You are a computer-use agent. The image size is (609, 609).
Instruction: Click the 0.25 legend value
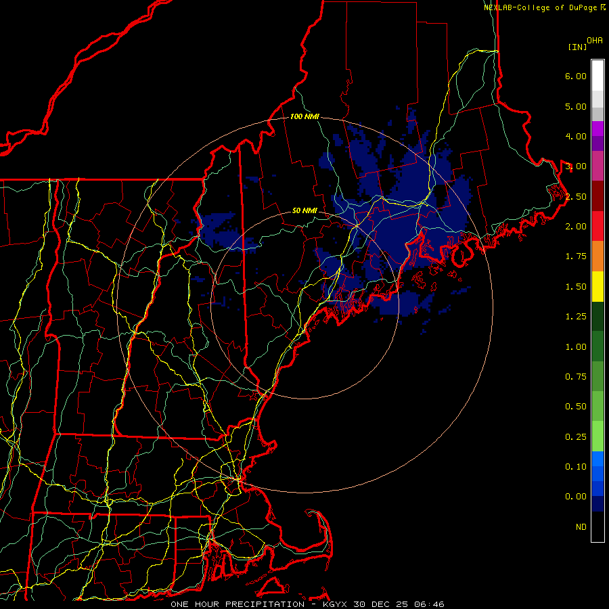coord(576,437)
